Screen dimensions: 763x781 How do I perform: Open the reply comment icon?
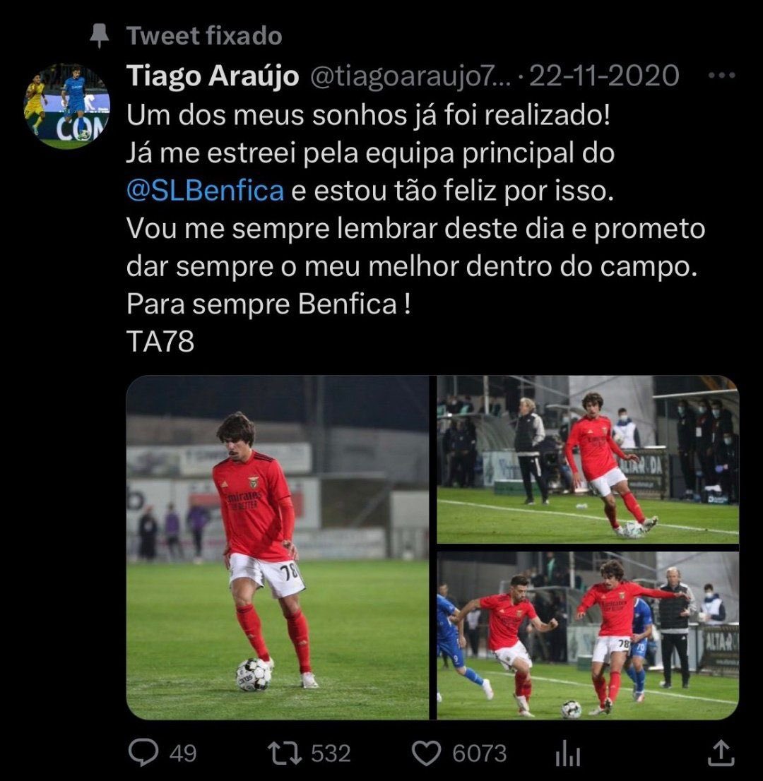click(143, 752)
